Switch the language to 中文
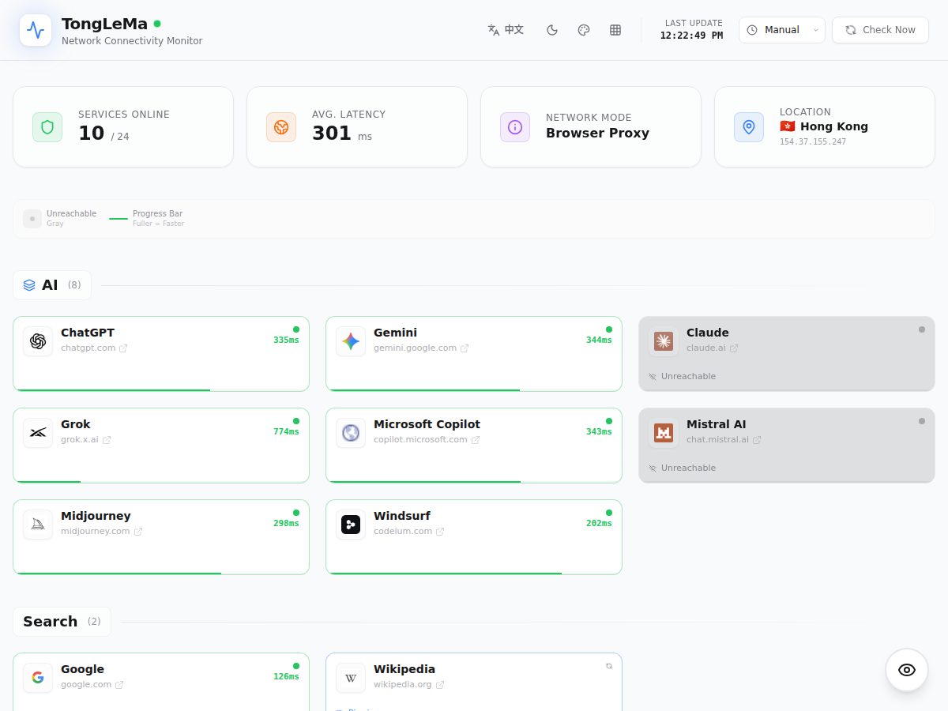The width and height of the screenshot is (948, 711). (506, 30)
